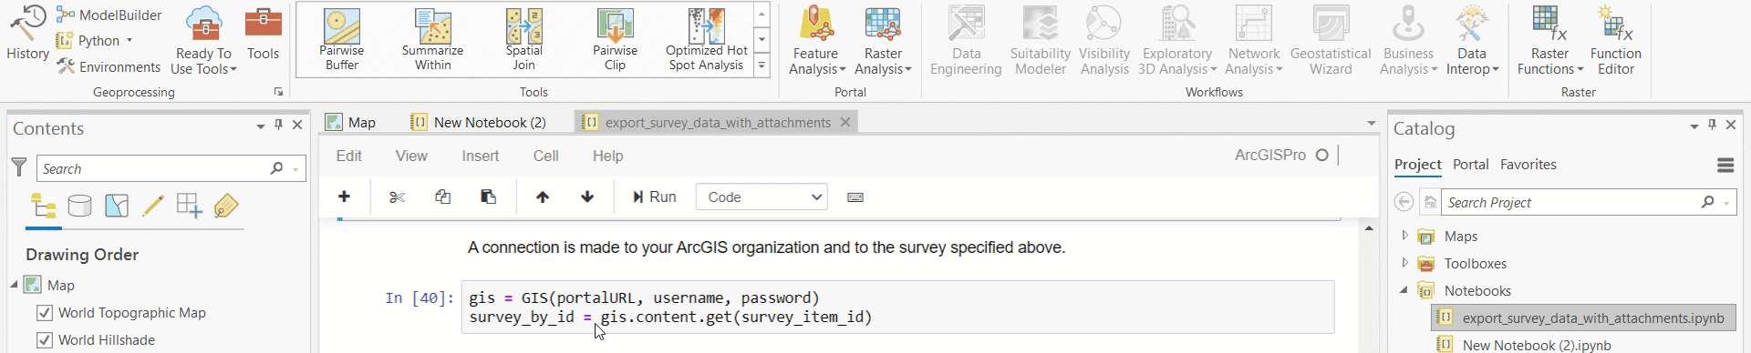Switch to the Map view tab
1751x353 pixels.
pyautogui.click(x=351, y=122)
